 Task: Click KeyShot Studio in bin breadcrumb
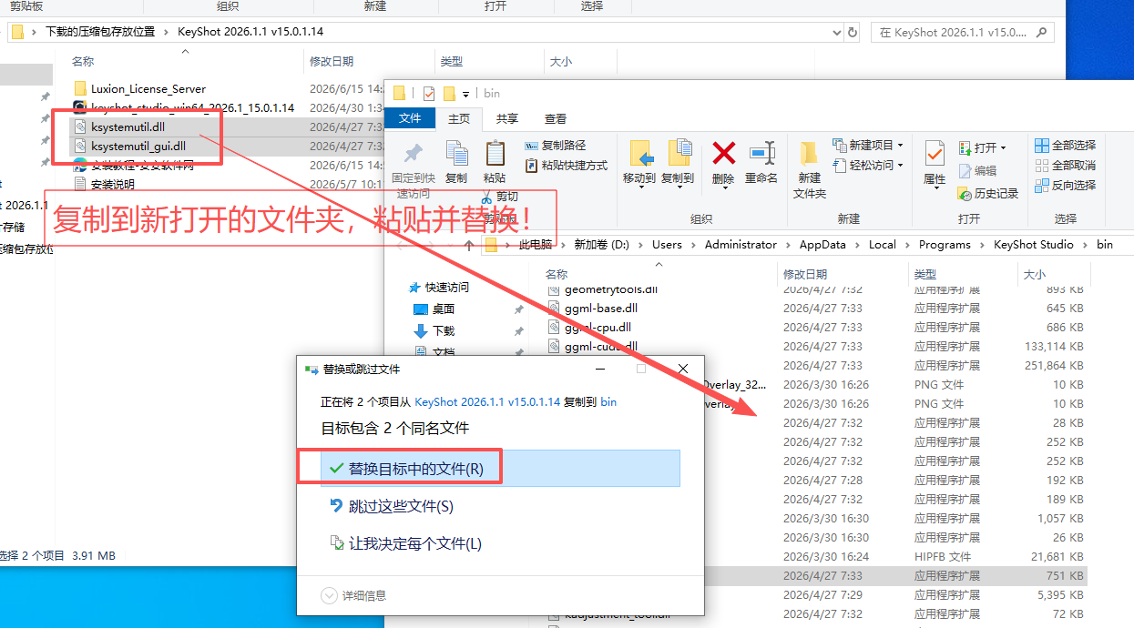(1034, 245)
